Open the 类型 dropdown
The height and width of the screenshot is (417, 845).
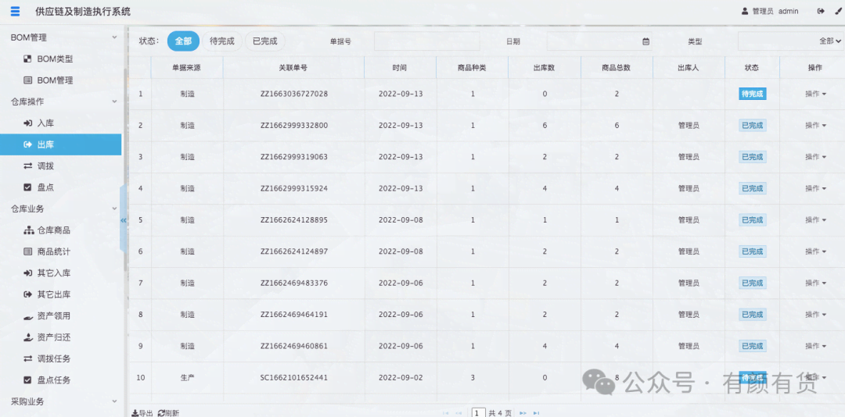[790, 41]
